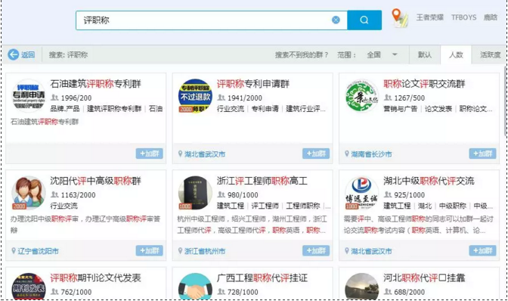Screen dimensions: 508x301
Task: Click member count icon beside 1941/2000
Action: [221, 98]
